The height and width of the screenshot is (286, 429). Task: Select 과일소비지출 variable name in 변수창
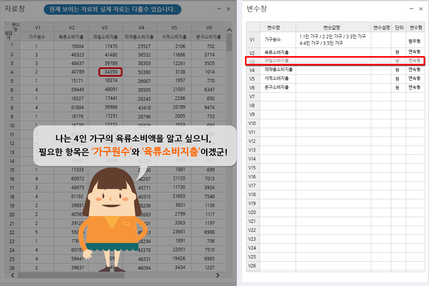(x=276, y=61)
